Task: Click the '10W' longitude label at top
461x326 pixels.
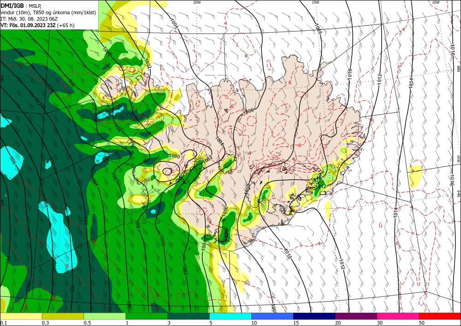Action: pos(436,2)
